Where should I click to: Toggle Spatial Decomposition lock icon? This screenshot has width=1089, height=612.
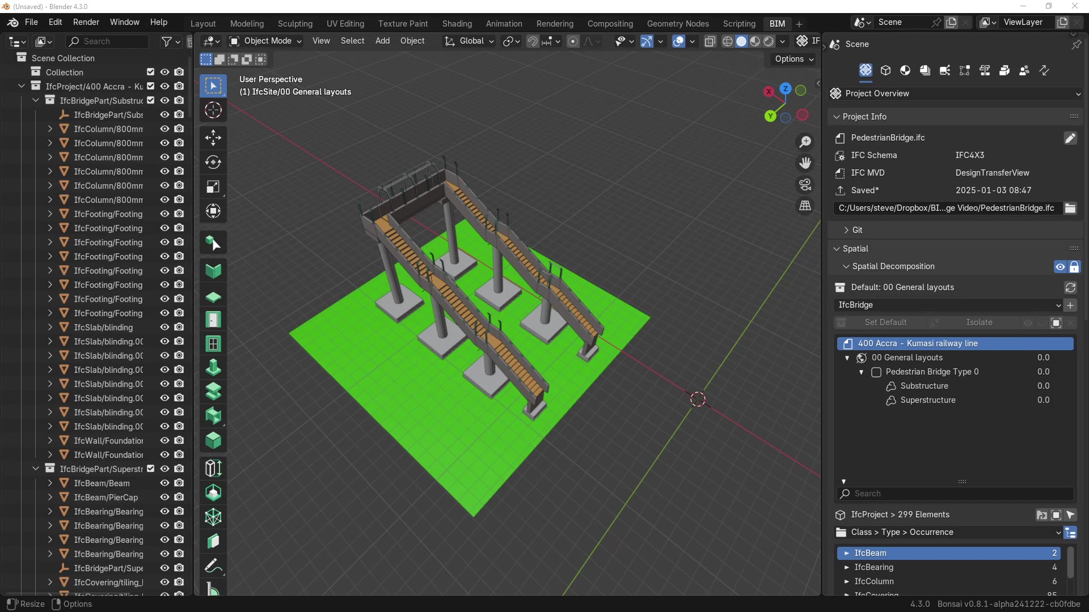tap(1074, 267)
